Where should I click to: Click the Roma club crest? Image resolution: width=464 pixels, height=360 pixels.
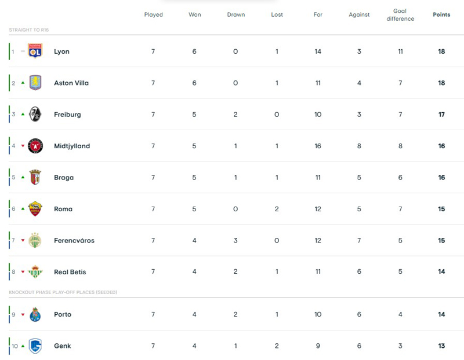(x=35, y=209)
